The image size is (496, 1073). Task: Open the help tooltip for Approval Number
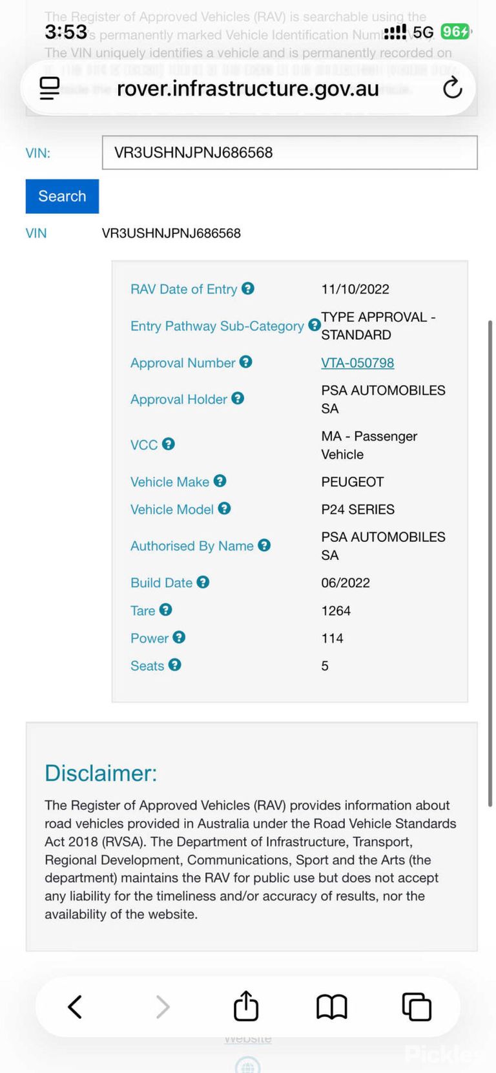(x=245, y=362)
